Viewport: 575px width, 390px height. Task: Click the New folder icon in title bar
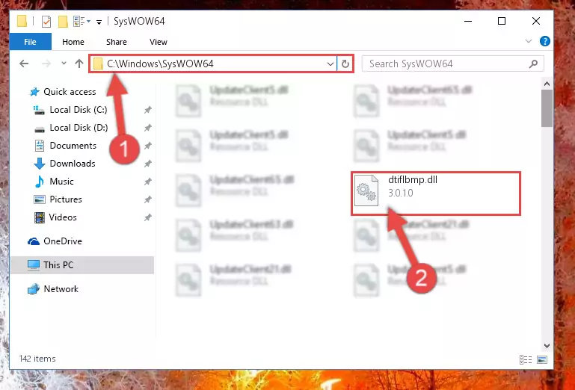(63, 22)
